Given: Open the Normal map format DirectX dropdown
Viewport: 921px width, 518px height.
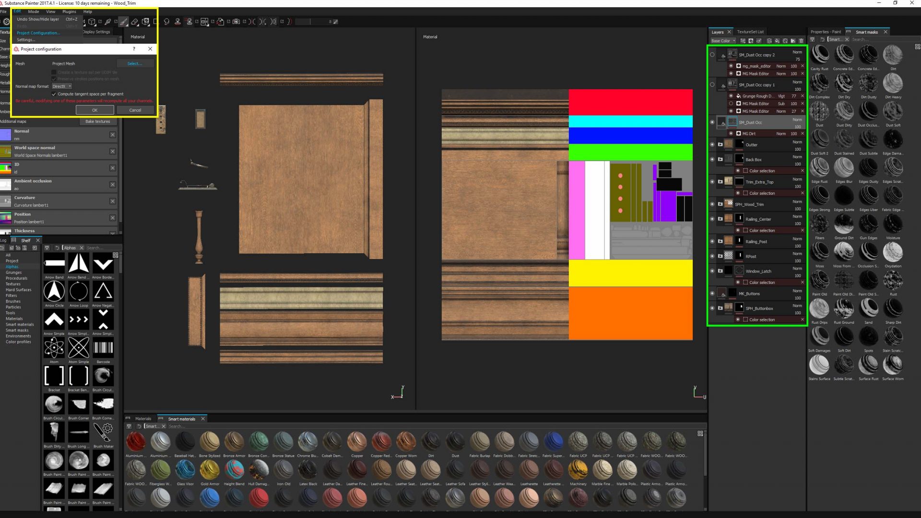Looking at the screenshot, I should tap(62, 86).
